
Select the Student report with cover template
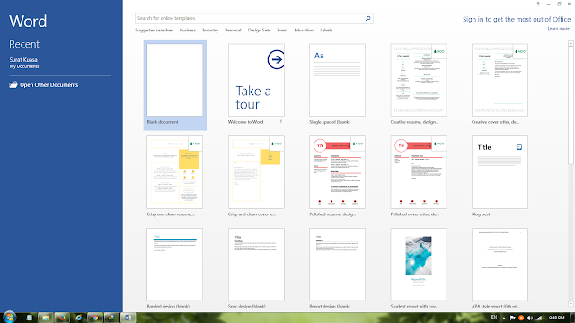coord(419,265)
